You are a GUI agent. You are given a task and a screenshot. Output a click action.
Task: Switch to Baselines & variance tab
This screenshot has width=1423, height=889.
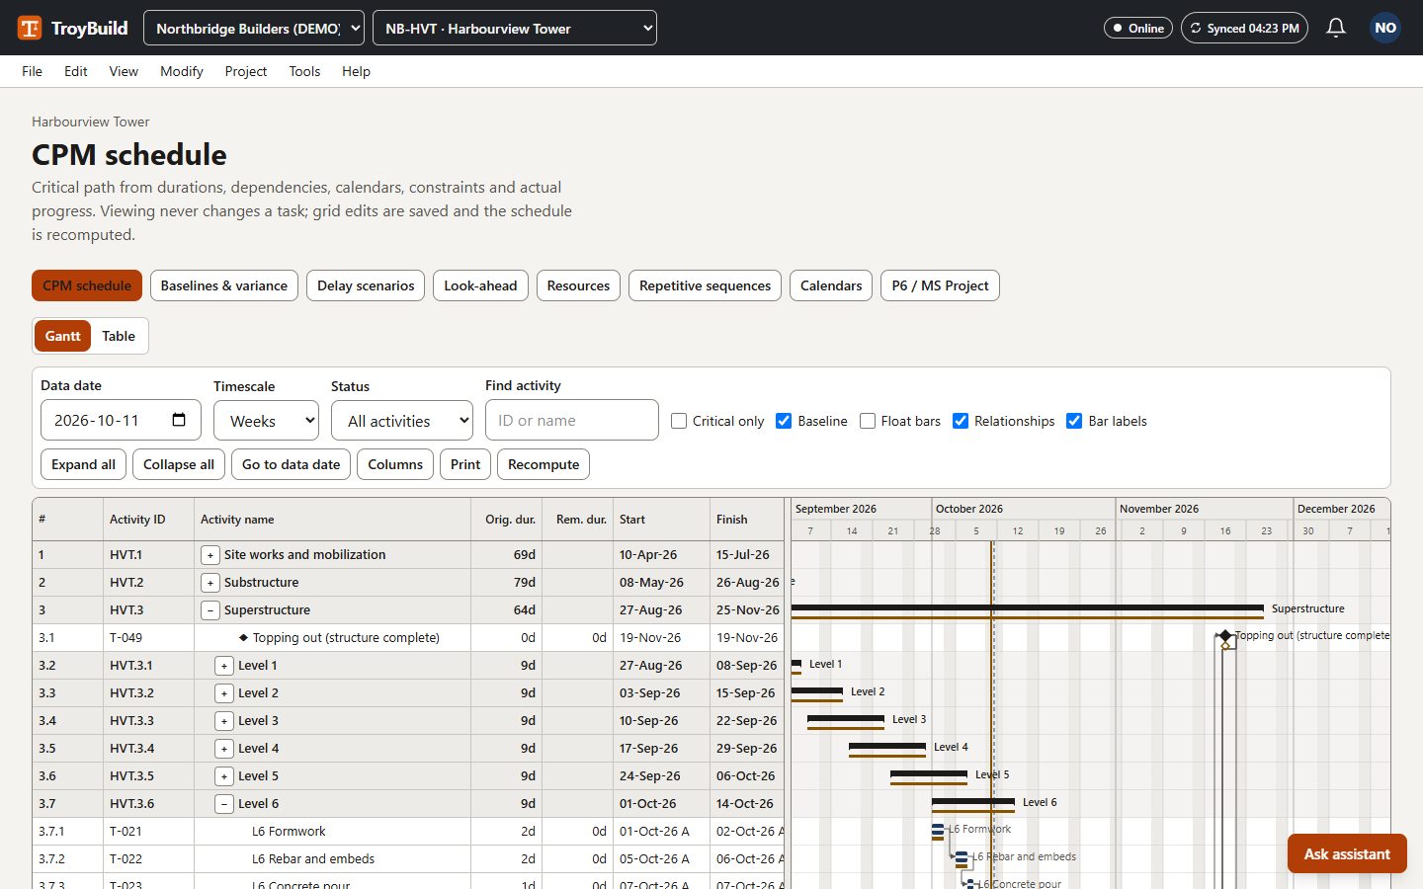coord(224,285)
